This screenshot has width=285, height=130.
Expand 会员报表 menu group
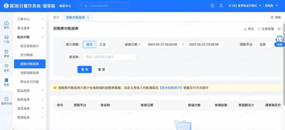click(x=30, y=109)
